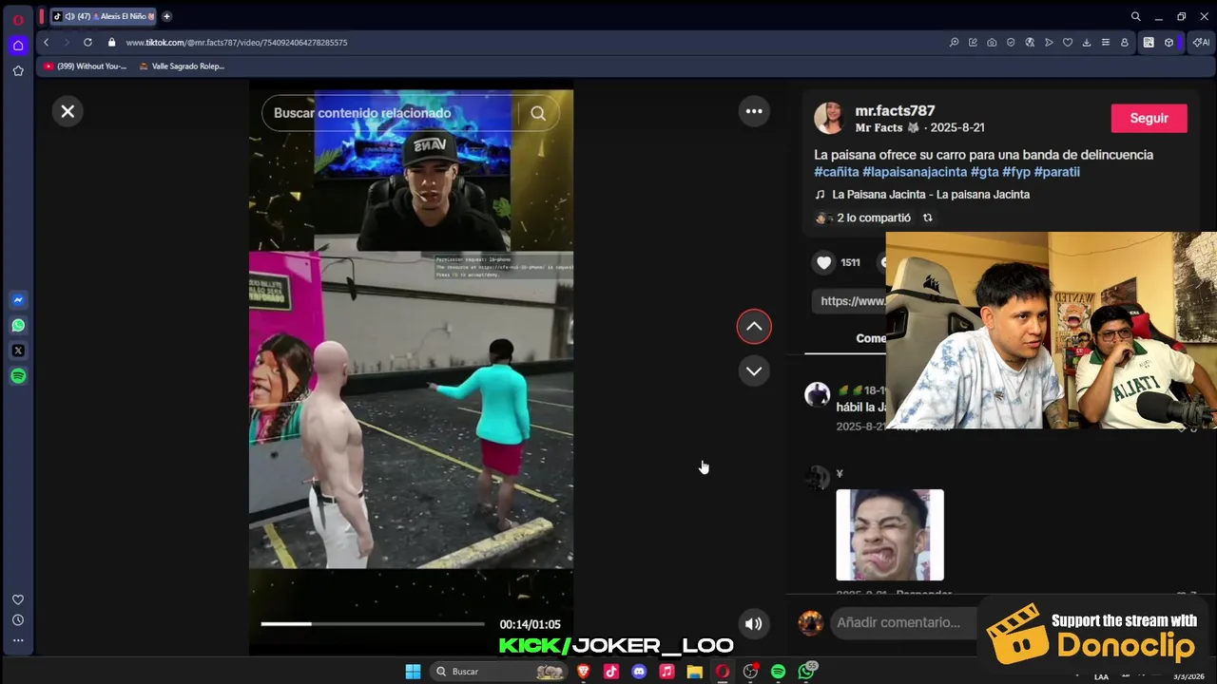Open OBS Studio from taskbar
The height and width of the screenshot is (684, 1217).
(x=750, y=672)
